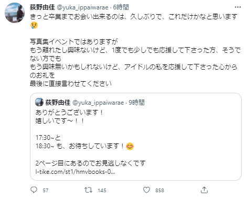Open 荻野由佳 display name at top
The height and width of the screenshot is (199, 247).
pos(42,7)
